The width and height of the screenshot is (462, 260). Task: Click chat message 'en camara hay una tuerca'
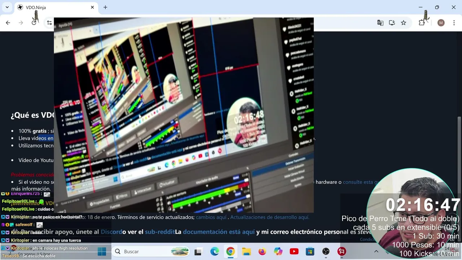click(57, 240)
